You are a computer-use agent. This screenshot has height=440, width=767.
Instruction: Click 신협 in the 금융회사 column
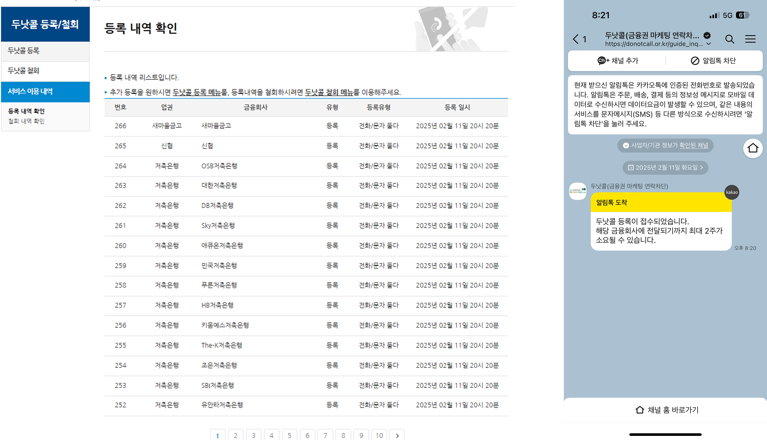[207, 146]
